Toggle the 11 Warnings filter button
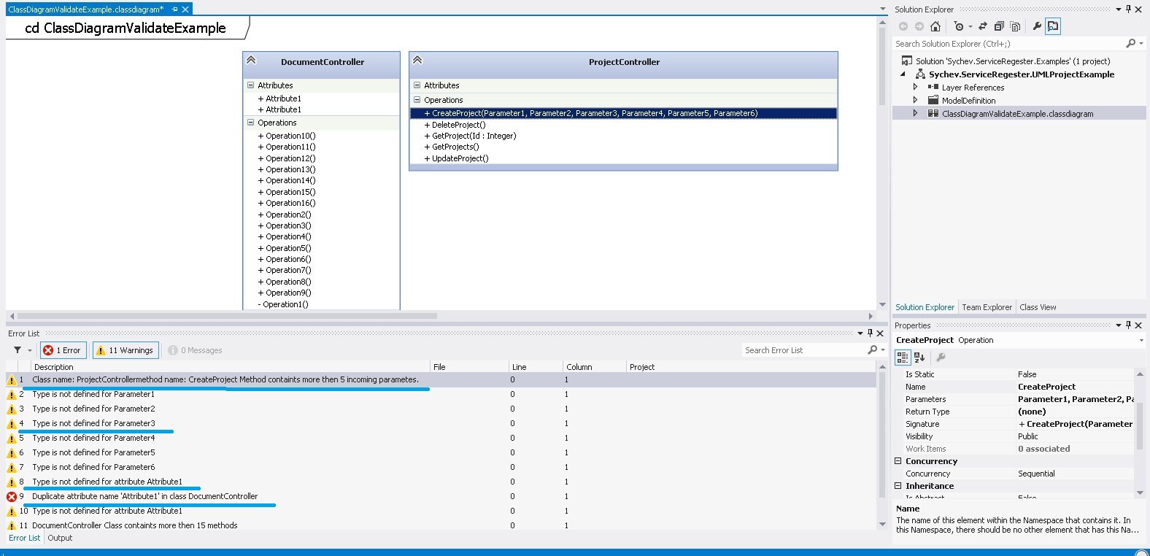Image resolution: width=1150 pixels, height=556 pixels. 125,350
